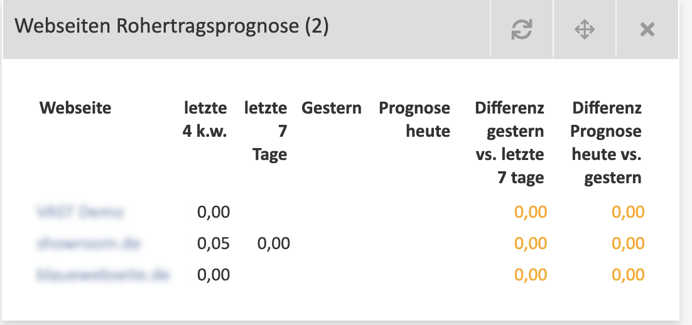Click Differenz gestern vs. letzte 7 tage header

pos(510,142)
